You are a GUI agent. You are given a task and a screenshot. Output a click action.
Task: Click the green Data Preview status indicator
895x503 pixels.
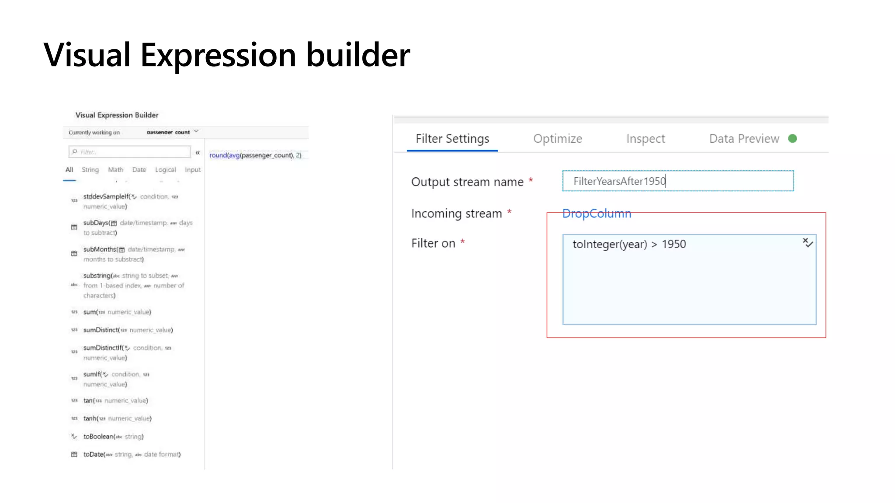point(792,138)
